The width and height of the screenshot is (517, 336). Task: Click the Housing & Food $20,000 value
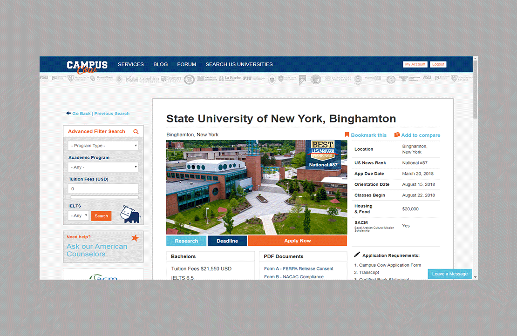pos(410,209)
